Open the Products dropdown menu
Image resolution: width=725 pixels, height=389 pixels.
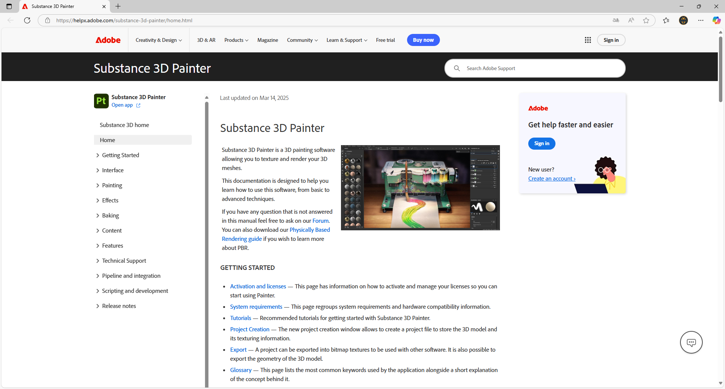tap(236, 40)
